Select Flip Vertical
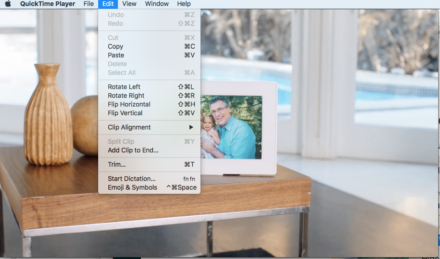 149,113
